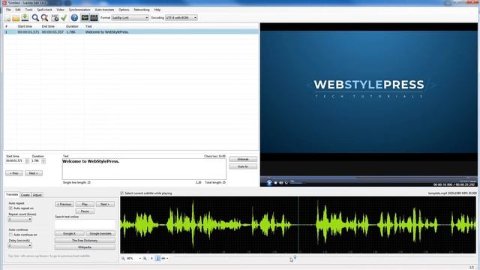Open Visual sync clock icon
480x270 pixels.
pyautogui.click(x=55, y=18)
